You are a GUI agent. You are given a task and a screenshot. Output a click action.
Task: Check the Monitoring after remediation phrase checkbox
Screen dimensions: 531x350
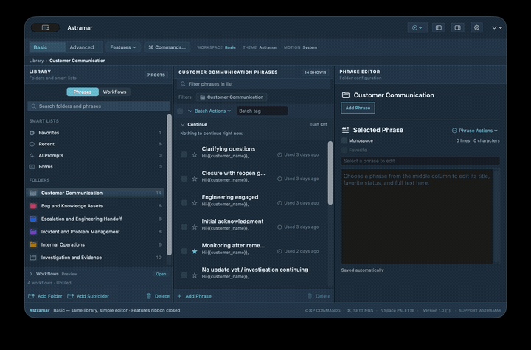click(x=184, y=251)
